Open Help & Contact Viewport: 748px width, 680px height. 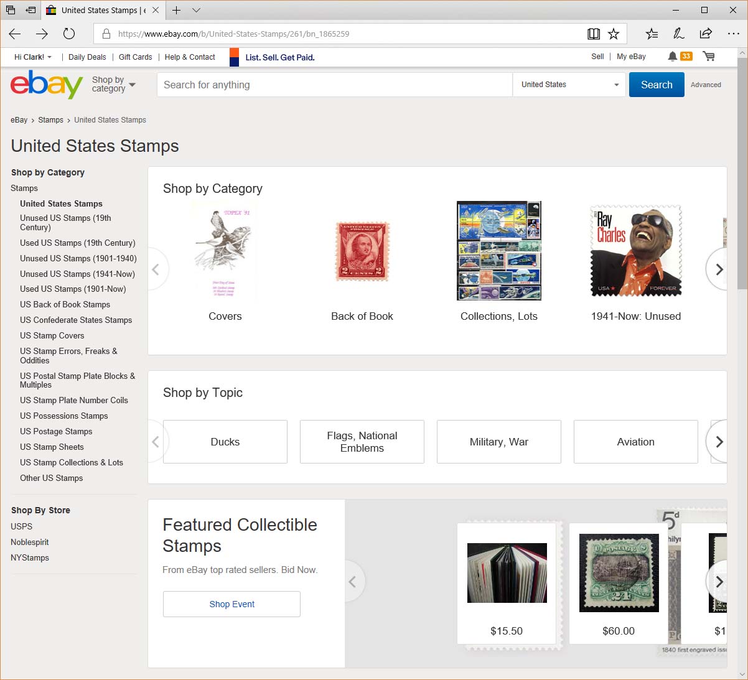click(190, 57)
